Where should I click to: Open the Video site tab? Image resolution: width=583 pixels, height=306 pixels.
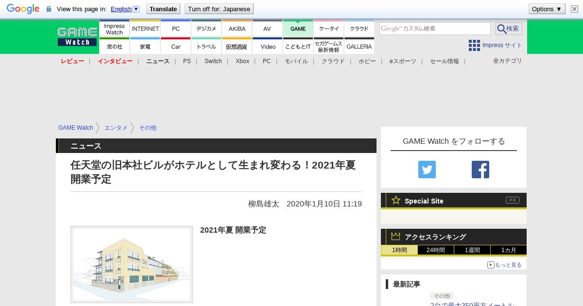pos(267,46)
